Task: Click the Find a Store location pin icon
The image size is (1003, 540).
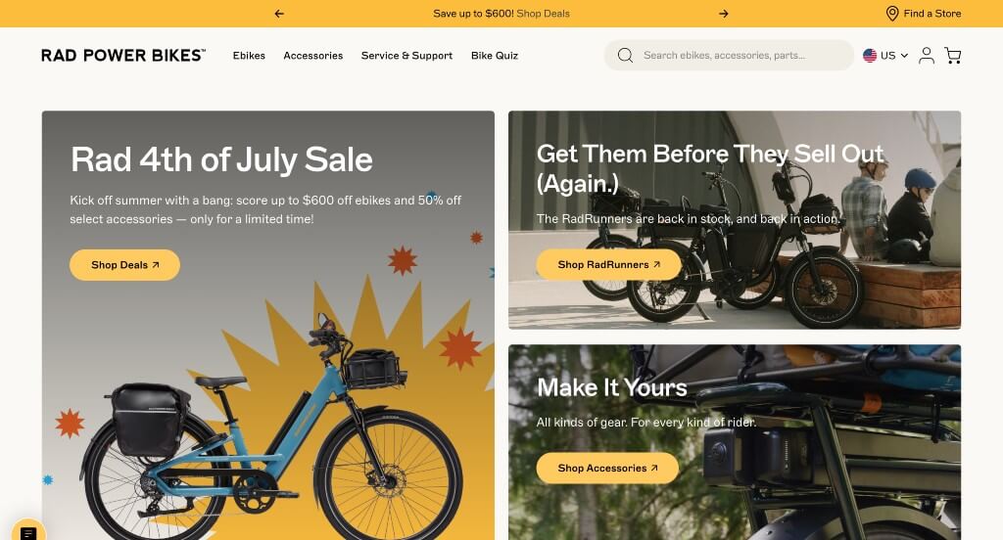Action: (x=891, y=14)
